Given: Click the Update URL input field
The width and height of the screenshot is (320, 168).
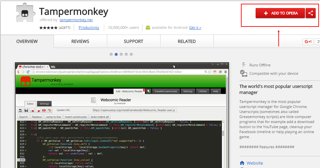Looking at the screenshot, I should pyautogui.click(x=135, y=110).
